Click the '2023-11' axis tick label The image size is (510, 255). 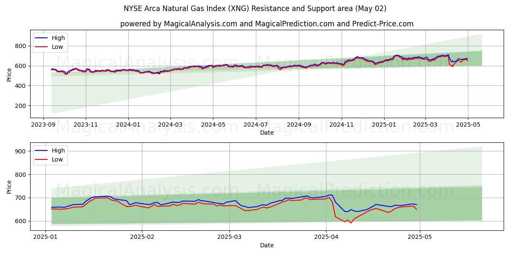click(86, 125)
